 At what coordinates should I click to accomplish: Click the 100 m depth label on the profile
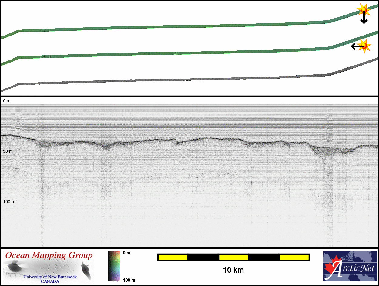[x=9, y=202]
